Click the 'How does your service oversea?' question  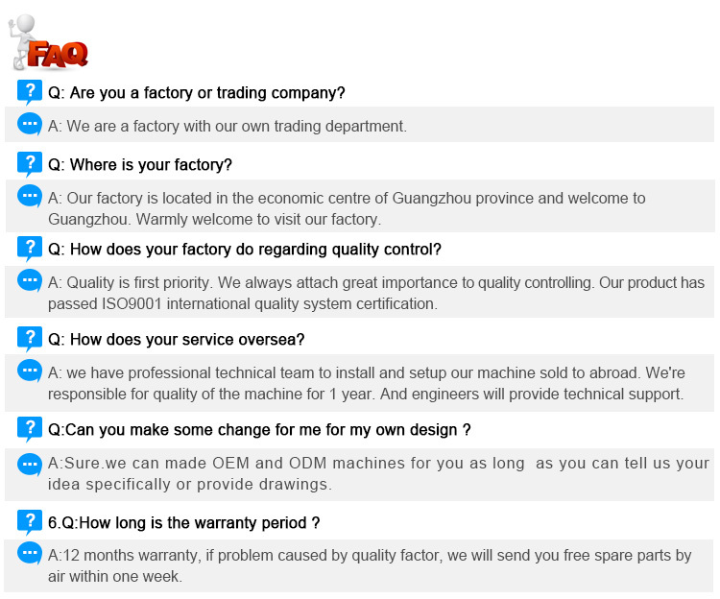(x=177, y=340)
